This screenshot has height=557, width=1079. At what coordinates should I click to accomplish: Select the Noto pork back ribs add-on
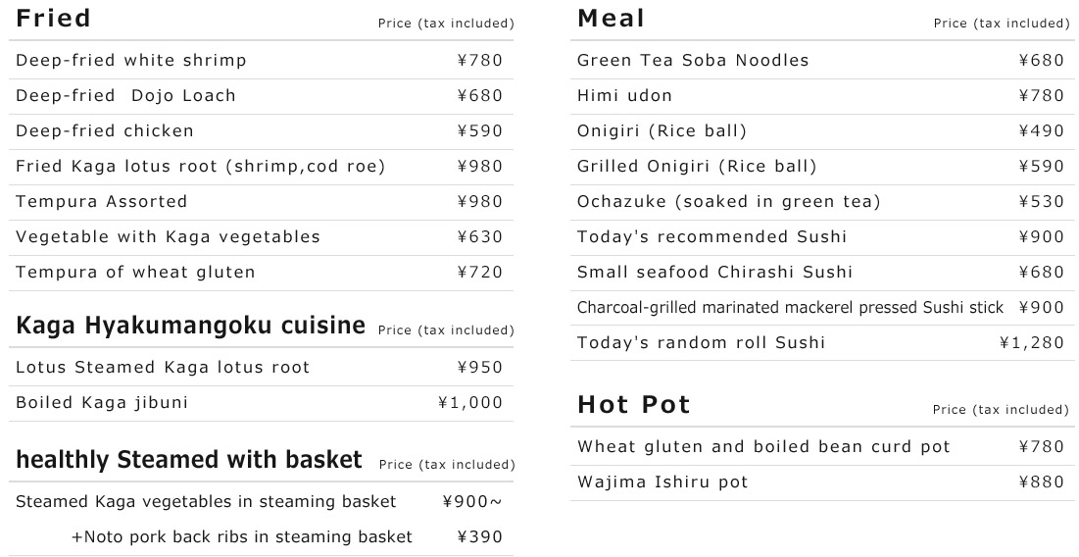[x=242, y=537]
